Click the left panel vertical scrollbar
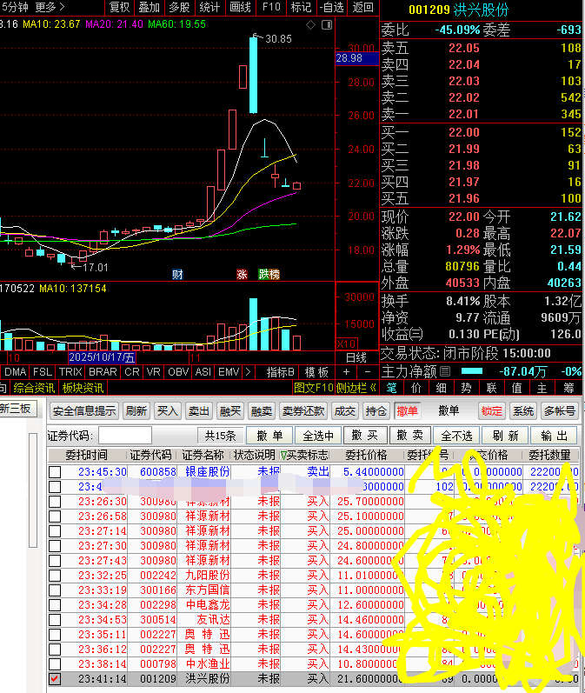Viewport: 585px width, 693px height. point(33,490)
